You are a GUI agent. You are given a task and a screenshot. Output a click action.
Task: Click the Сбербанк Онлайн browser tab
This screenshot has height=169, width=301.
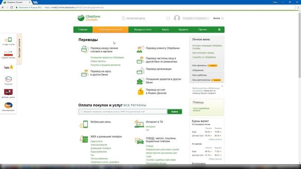click(16, 2)
